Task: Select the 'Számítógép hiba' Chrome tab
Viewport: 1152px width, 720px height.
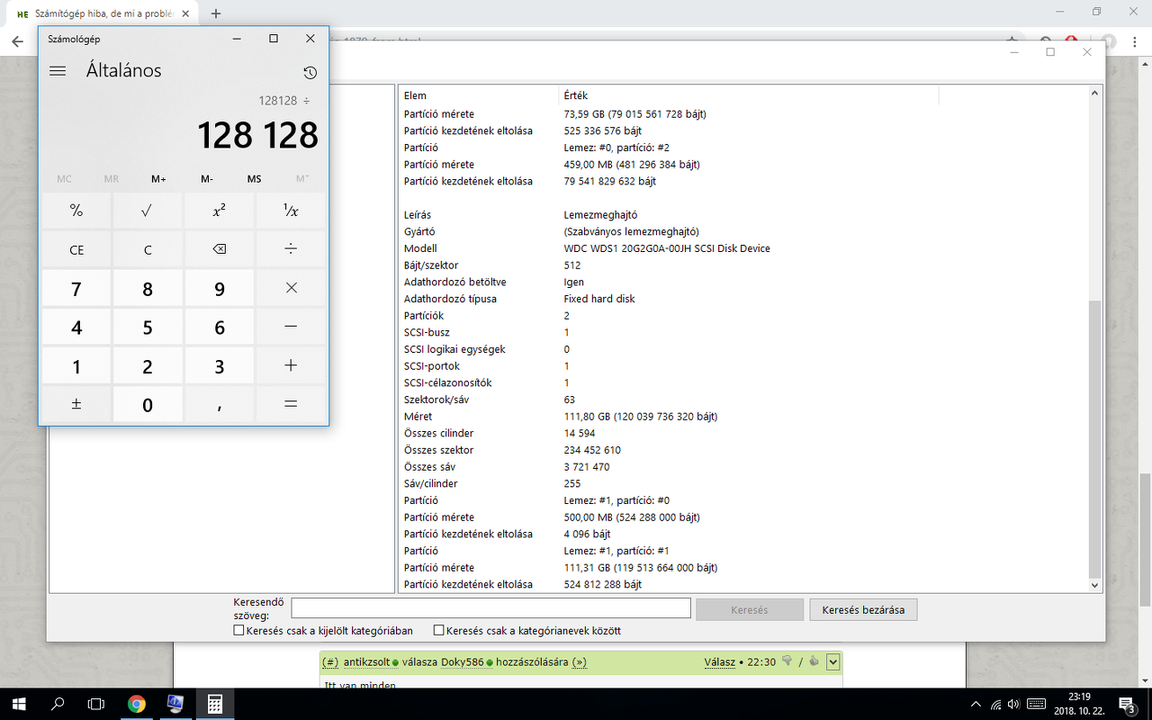Action: (102, 13)
